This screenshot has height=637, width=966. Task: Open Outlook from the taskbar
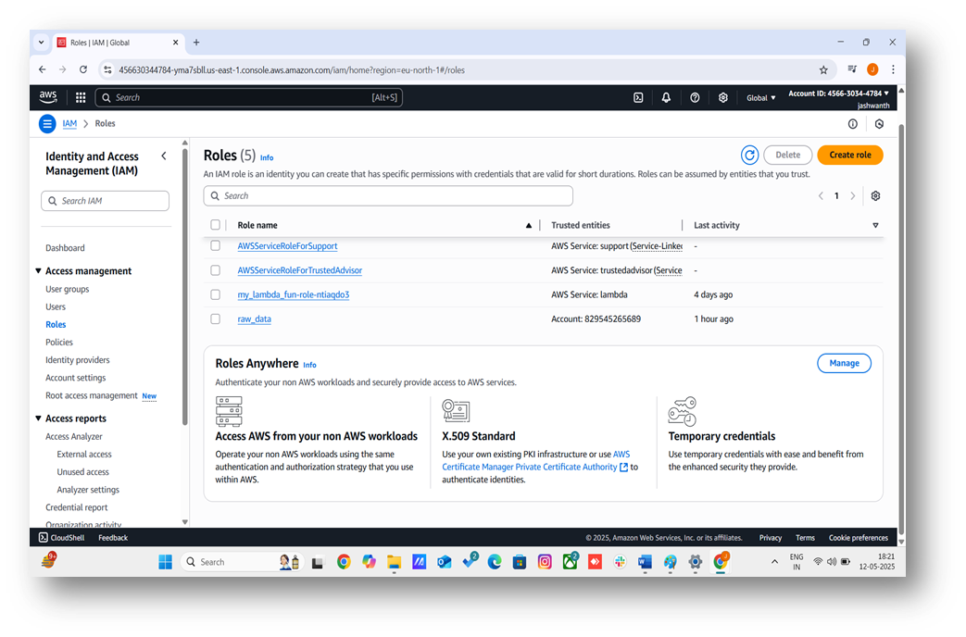pos(445,562)
